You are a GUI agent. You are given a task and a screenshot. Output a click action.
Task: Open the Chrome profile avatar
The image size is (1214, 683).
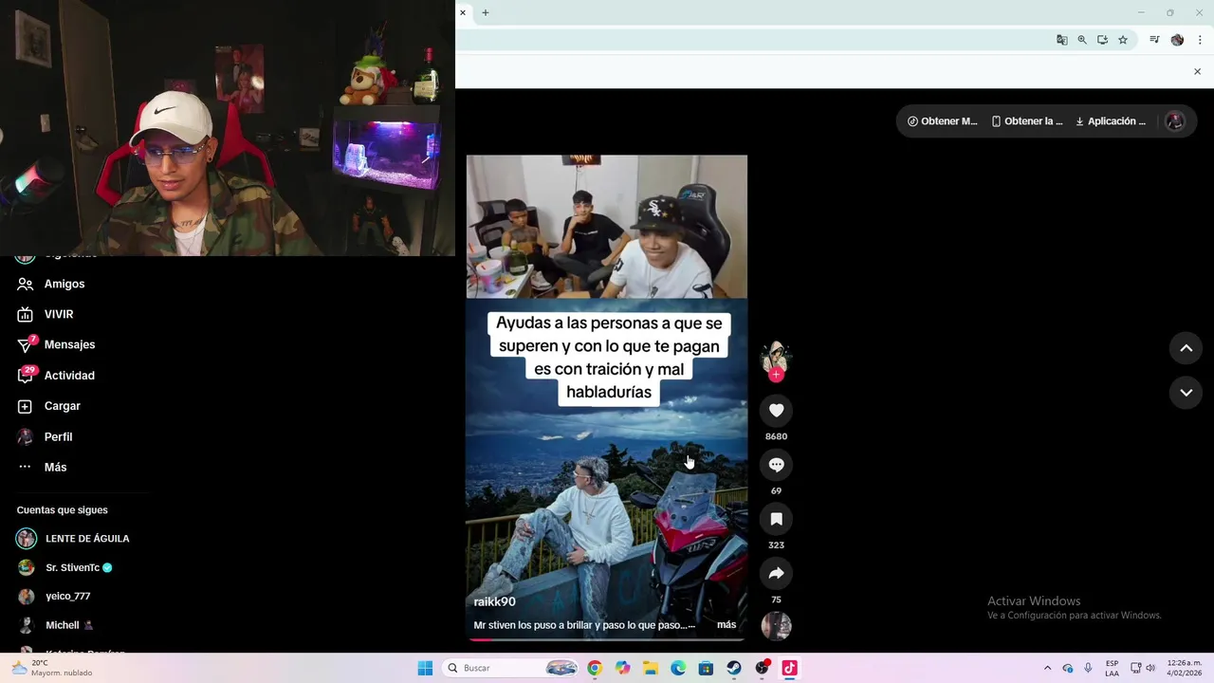1177,40
